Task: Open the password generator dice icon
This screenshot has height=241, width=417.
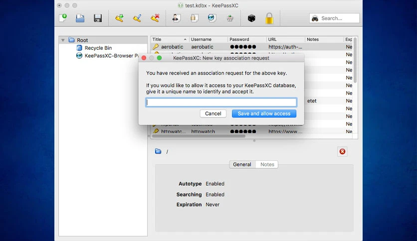Action: pyautogui.click(x=251, y=18)
